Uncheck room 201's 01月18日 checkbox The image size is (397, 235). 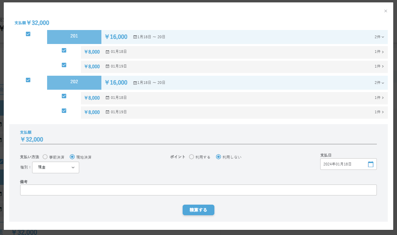pos(64,50)
